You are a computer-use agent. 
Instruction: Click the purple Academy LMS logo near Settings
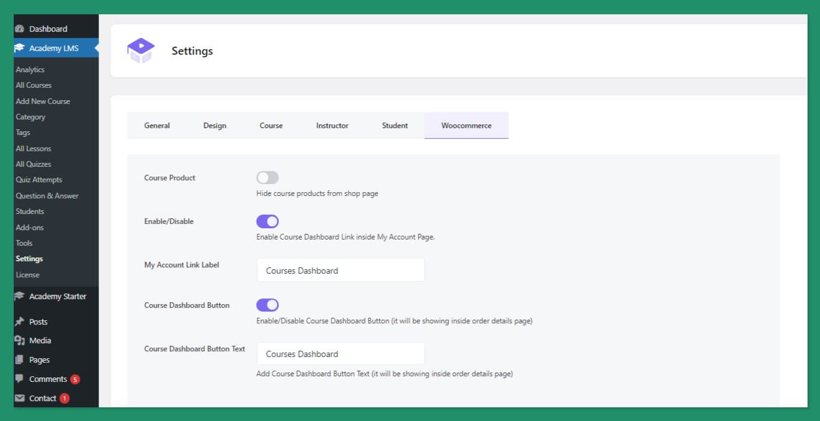[139, 50]
